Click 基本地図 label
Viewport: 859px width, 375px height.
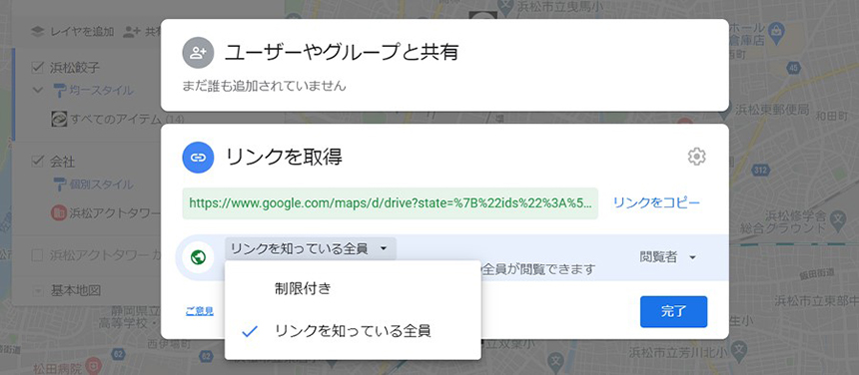click(76, 290)
